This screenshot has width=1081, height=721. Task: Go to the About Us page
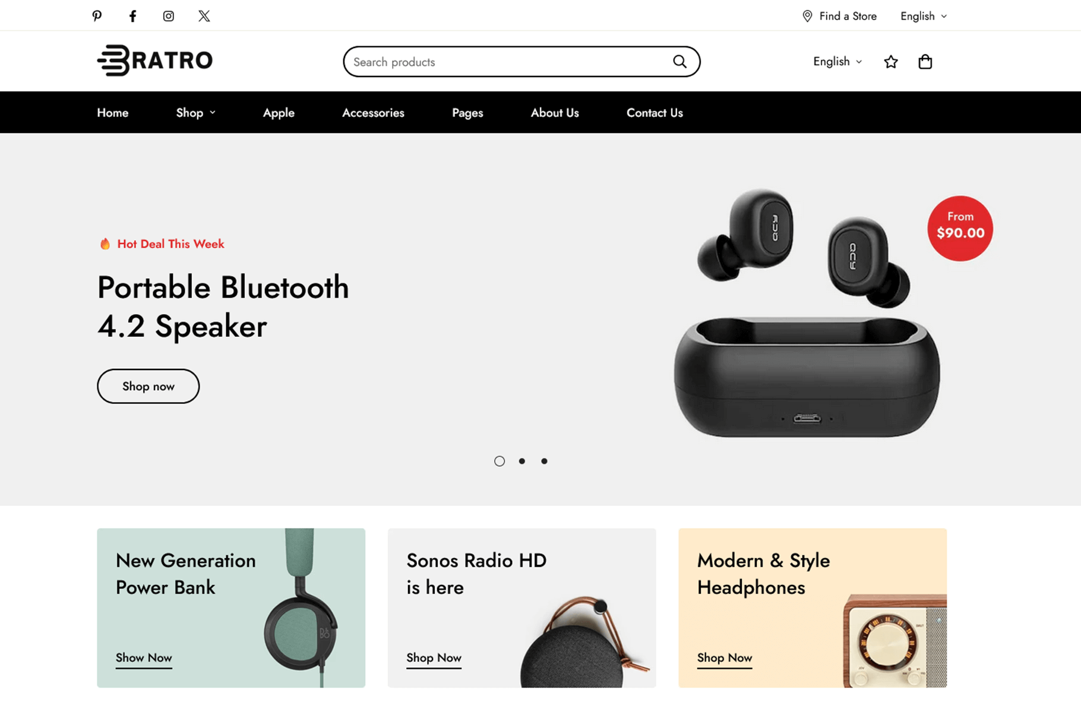click(x=555, y=113)
